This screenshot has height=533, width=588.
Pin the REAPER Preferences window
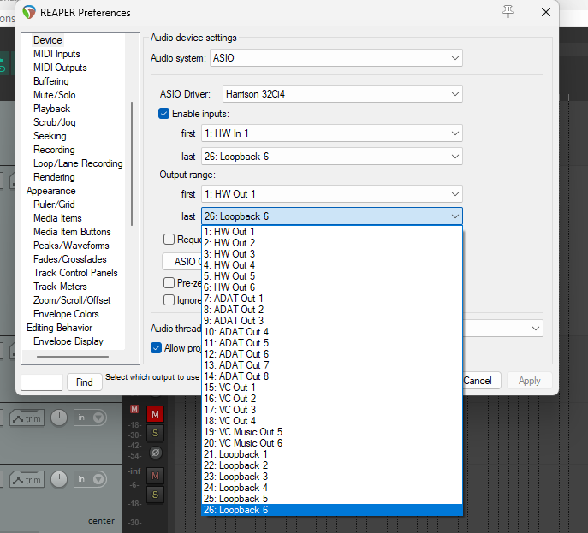point(508,12)
